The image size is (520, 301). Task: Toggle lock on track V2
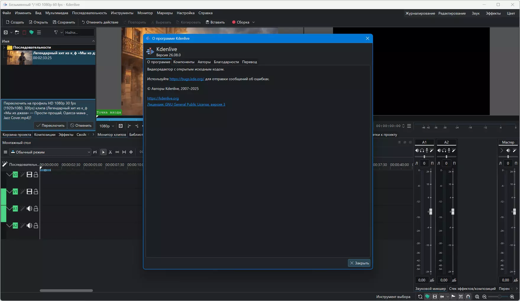pos(36,175)
